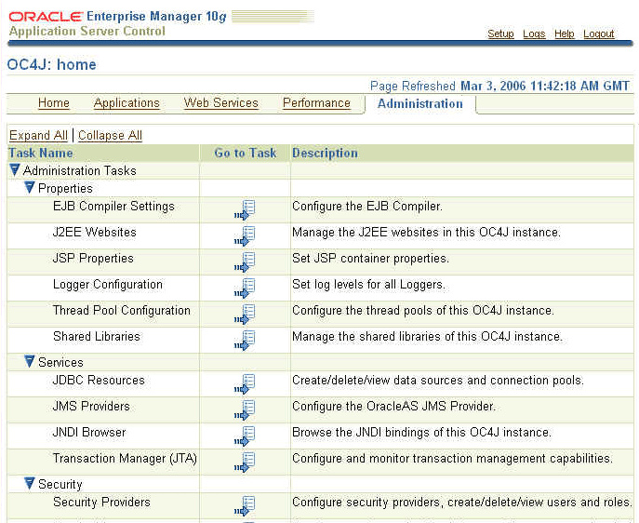
Task: Click description about data sources and connection pools
Action: coord(438,381)
